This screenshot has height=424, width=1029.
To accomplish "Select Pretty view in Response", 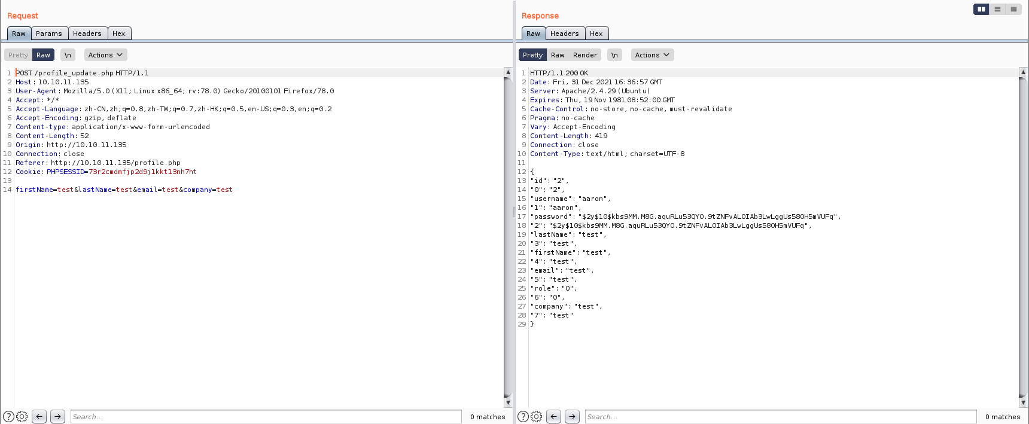I will tap(532, 55).
